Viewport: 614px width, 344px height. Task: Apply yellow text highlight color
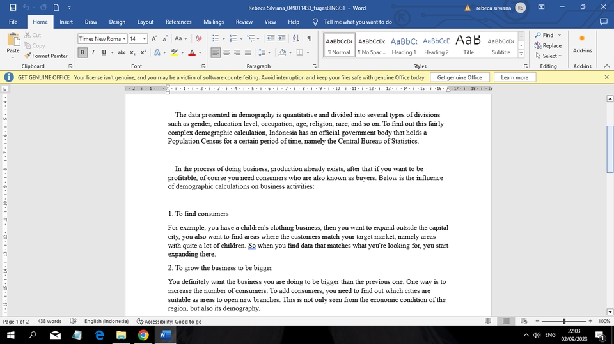point(174,52)
